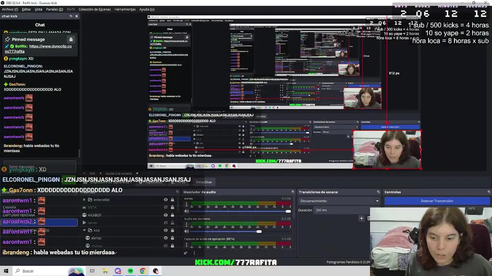Open the Herramientas menu

[125, 9]
